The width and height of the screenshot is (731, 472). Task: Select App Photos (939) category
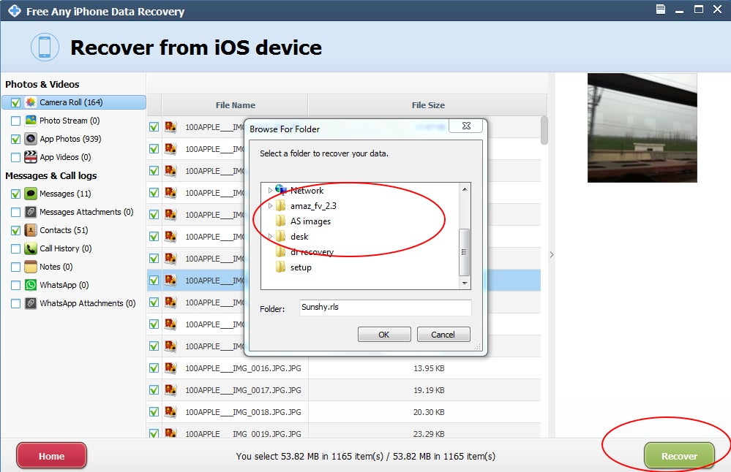pos(70,139)
